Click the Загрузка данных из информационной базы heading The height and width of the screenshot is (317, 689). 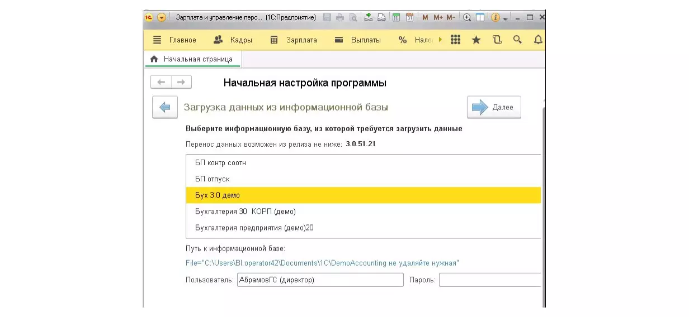tap(286, 107)
